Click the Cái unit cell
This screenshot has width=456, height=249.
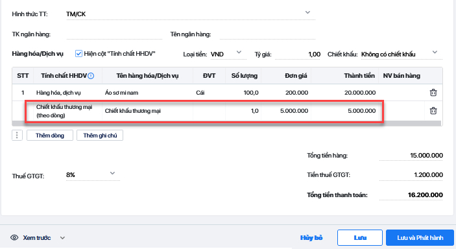[x=209, y=93]
